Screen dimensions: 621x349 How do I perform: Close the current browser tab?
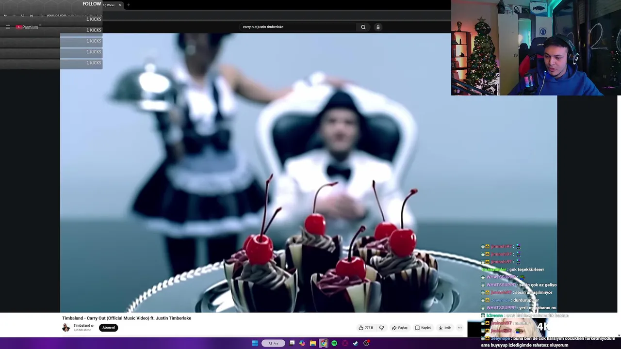tap(120, 5)
